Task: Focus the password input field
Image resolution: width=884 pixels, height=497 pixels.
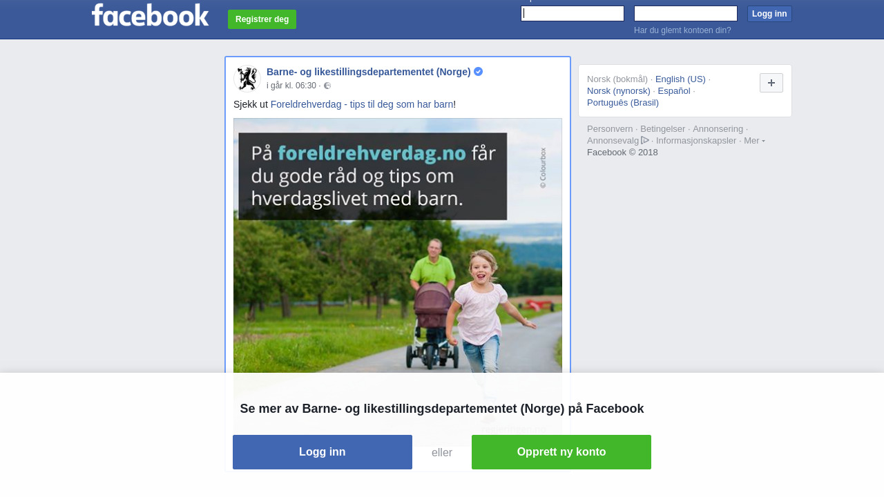Action: click(x=686, y=14)
